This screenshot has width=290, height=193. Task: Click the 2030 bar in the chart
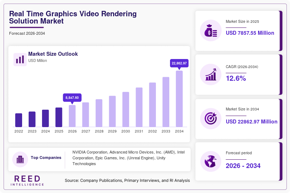click(126, 109)
